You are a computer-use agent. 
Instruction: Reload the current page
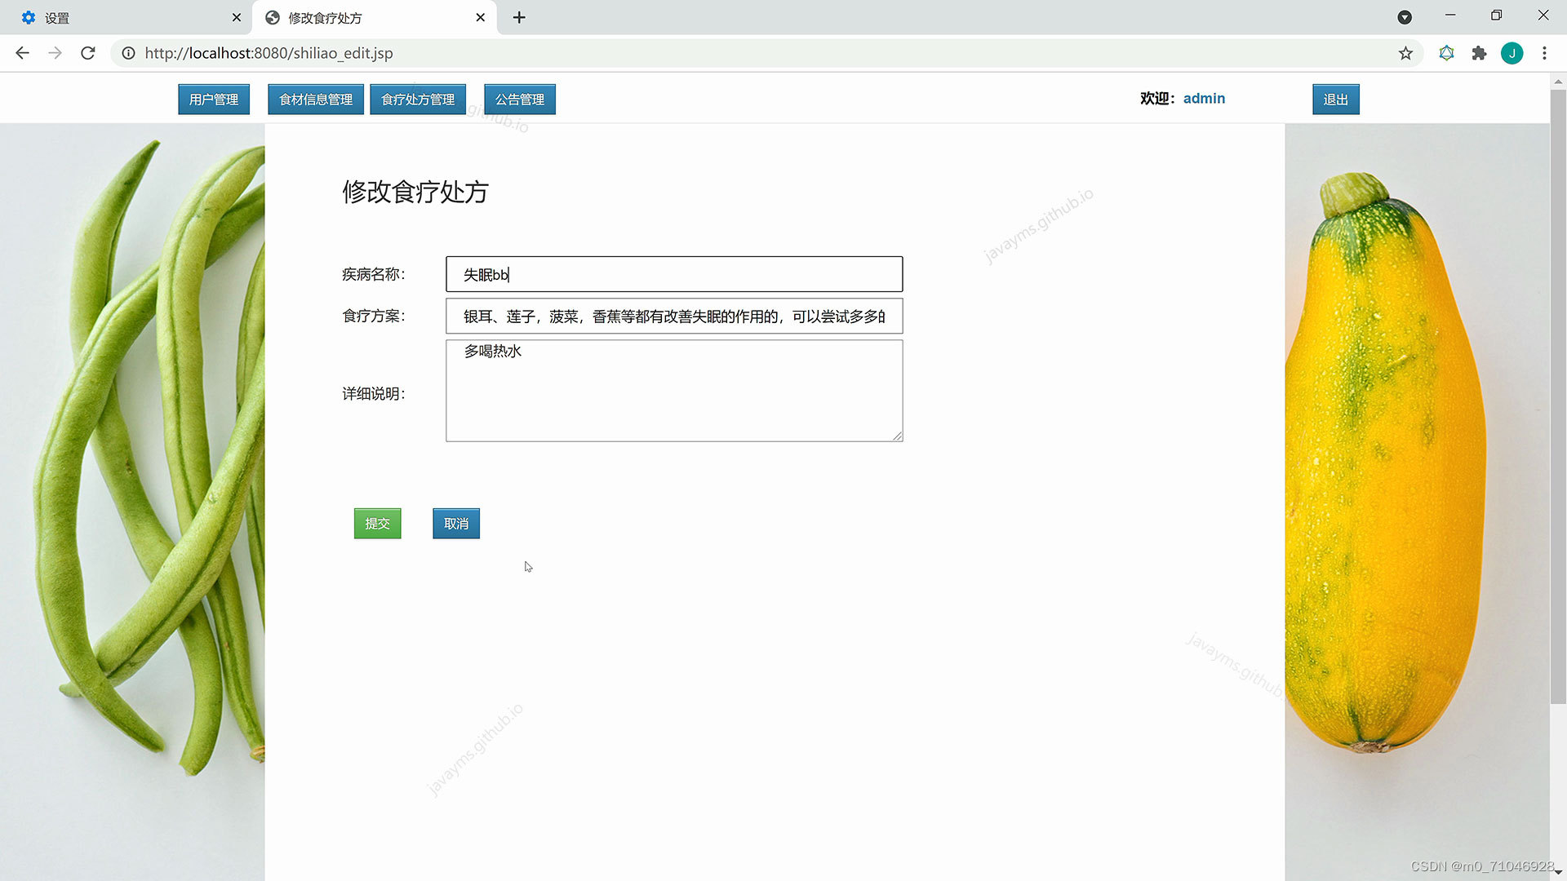88,53
